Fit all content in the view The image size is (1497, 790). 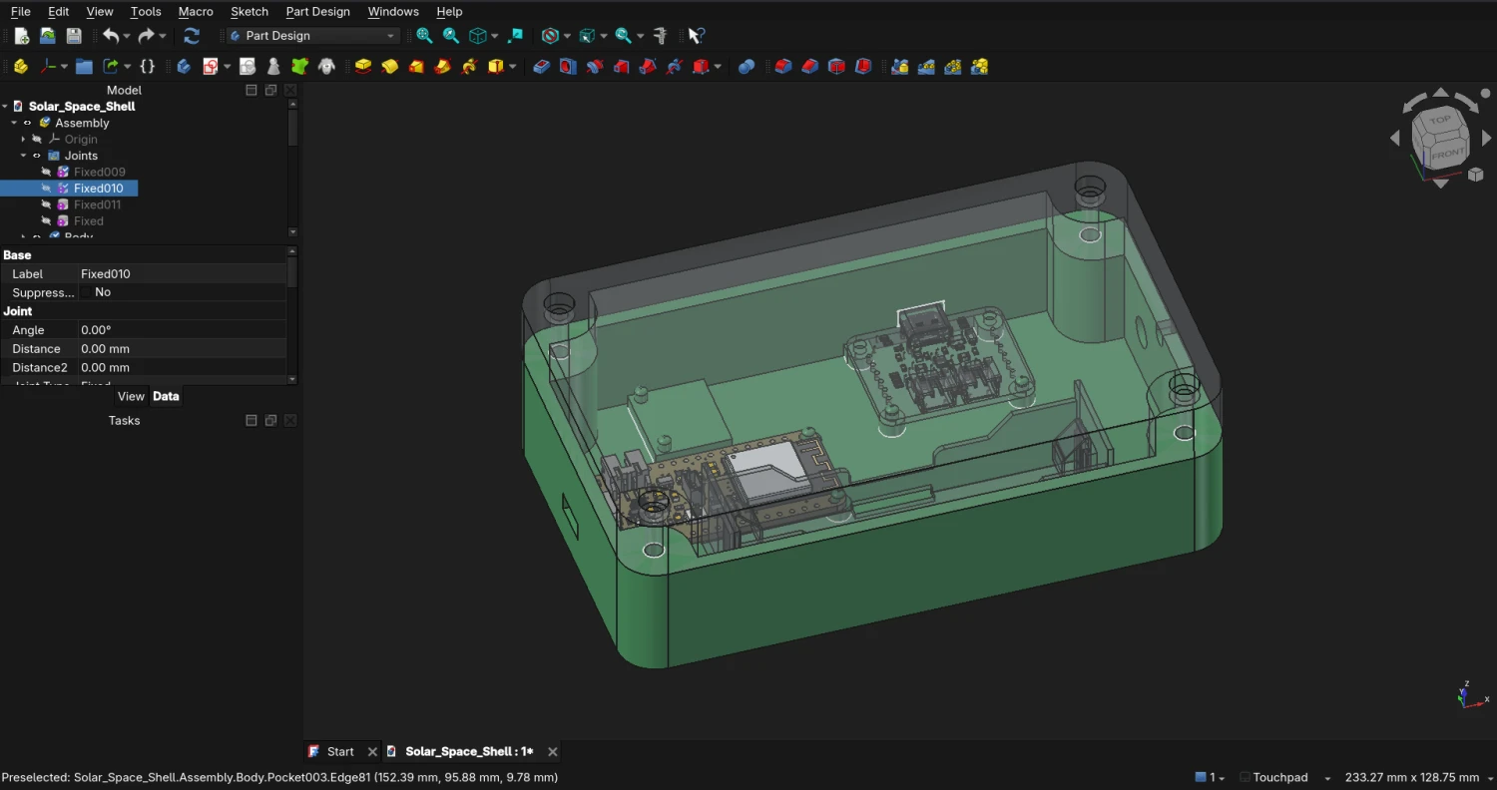click(424, 36)
